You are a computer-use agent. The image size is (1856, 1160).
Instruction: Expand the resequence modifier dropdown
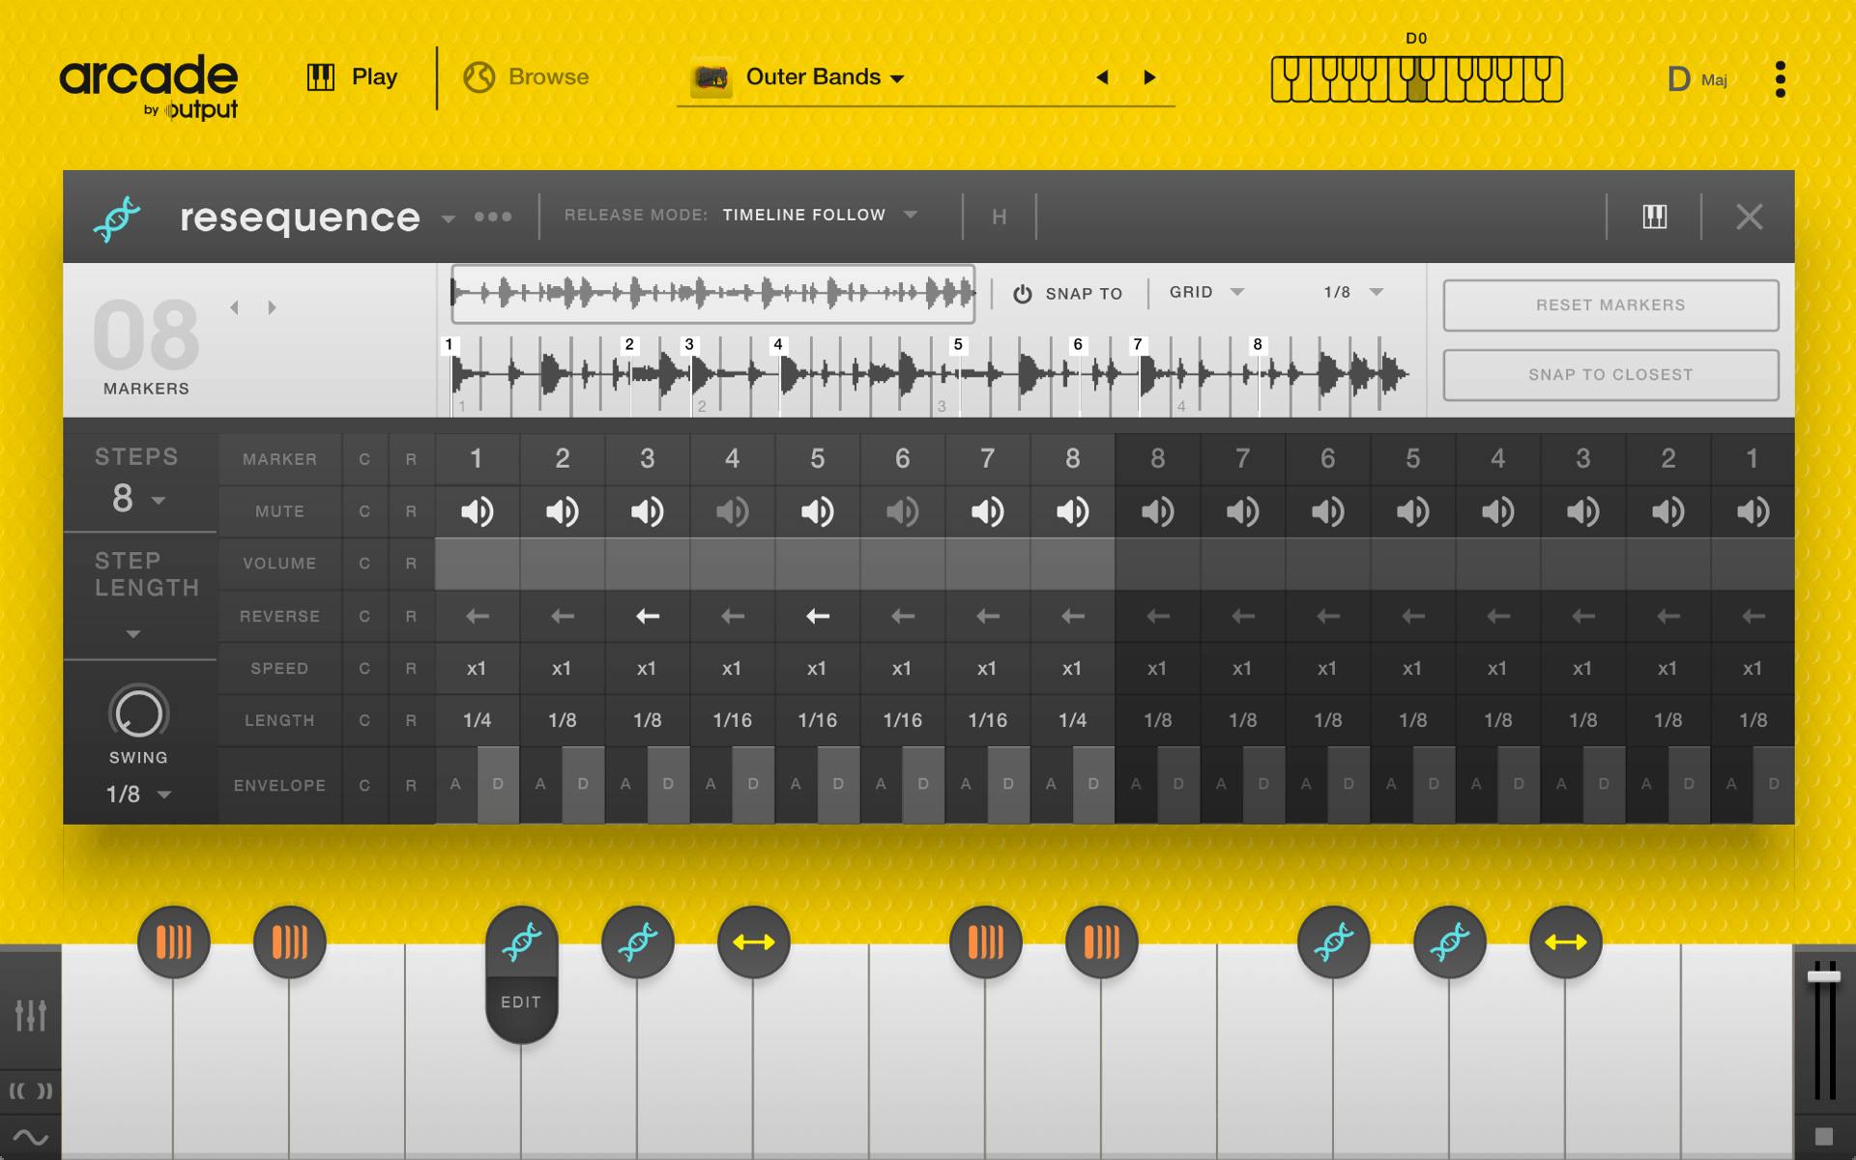click(449, 218)
